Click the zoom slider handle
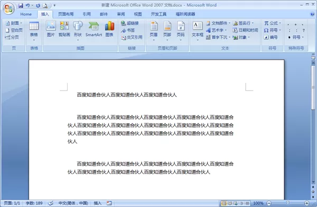The width and height of the screenshot is (317, 207). [287, 203]
